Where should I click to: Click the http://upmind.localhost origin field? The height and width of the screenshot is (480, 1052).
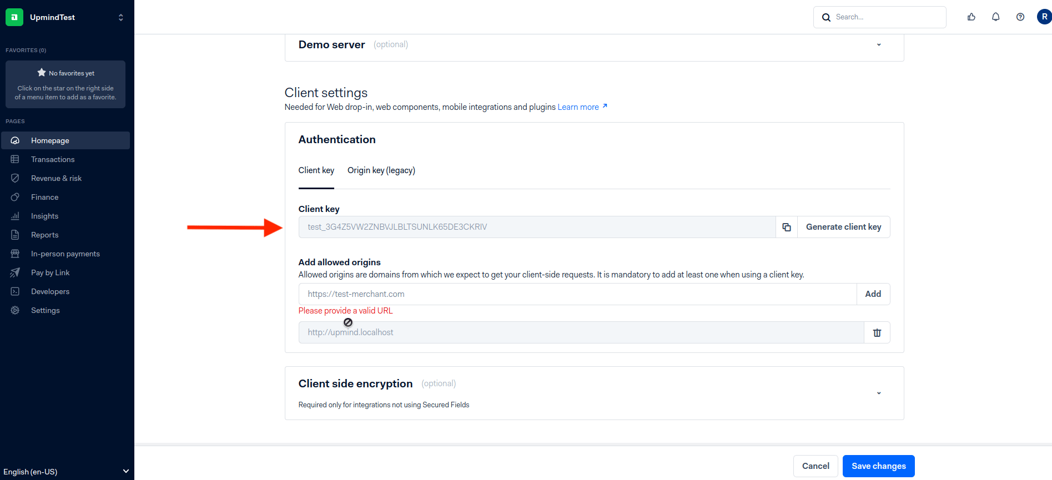coord(581,332)
